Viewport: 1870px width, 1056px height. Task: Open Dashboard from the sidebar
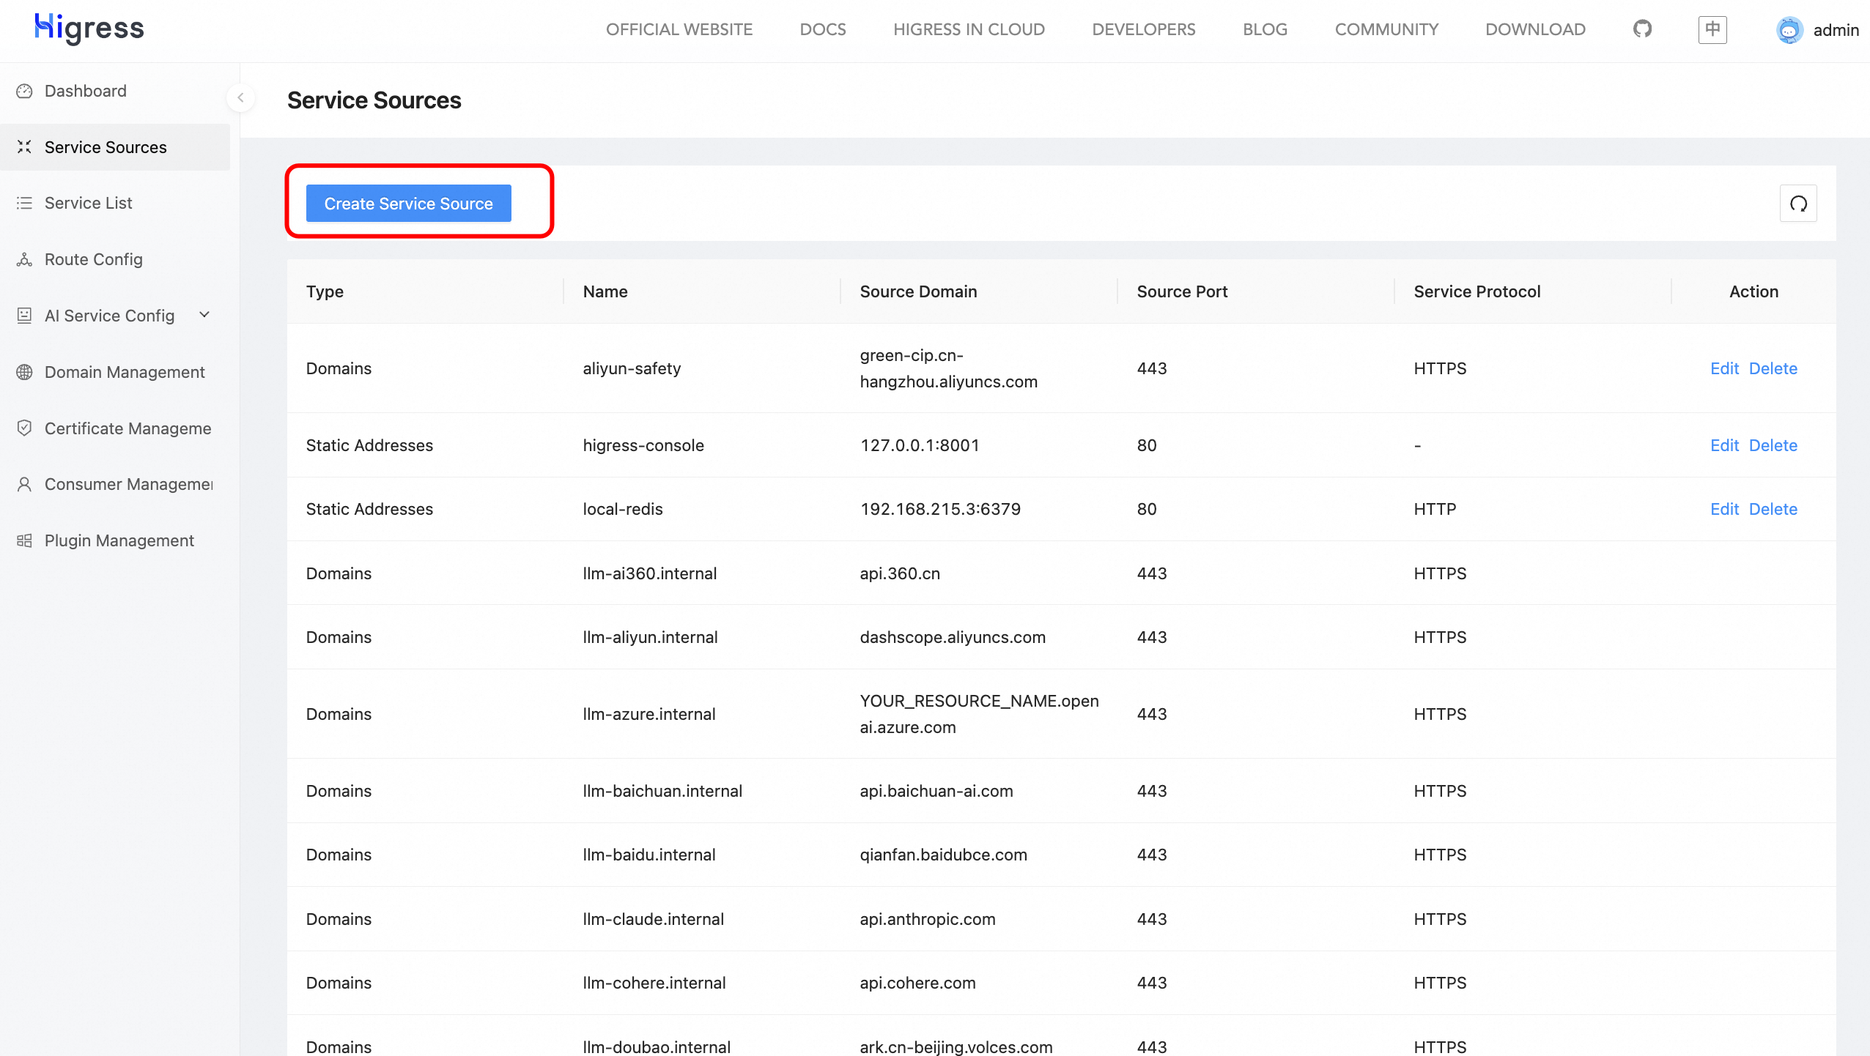(85, 91)
